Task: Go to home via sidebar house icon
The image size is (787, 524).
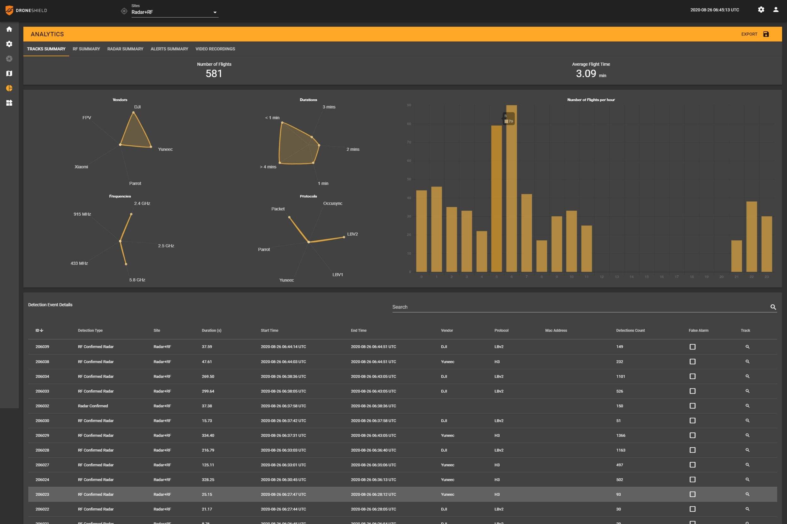Action: click(9, 29)
